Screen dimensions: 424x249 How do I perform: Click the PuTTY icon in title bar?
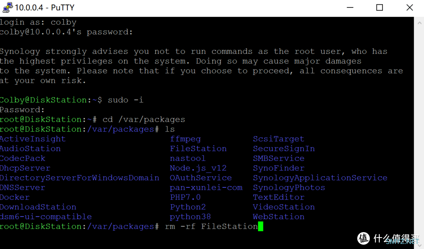click(7, 7)
